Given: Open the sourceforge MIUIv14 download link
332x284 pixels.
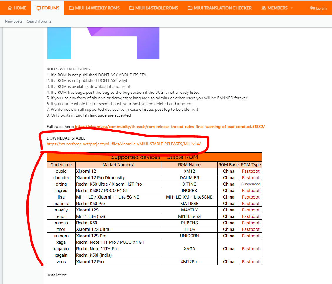Looking at the screenshot, I should coord(124,144).
